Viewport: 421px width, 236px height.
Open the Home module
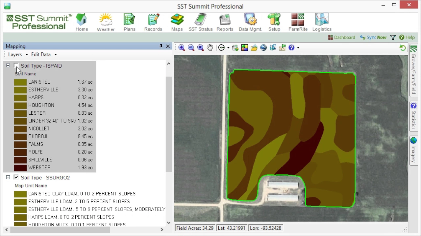[x=82, y=22]
